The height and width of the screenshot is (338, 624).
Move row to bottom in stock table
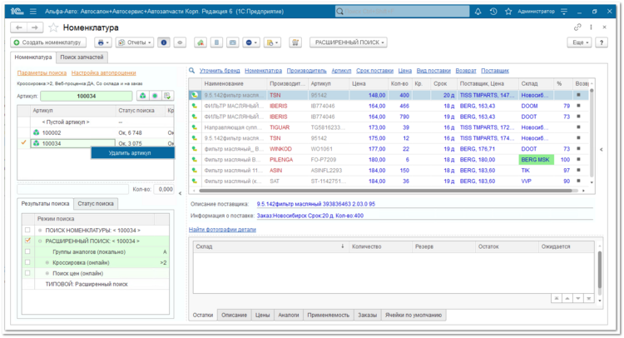(x=588, y=298)
